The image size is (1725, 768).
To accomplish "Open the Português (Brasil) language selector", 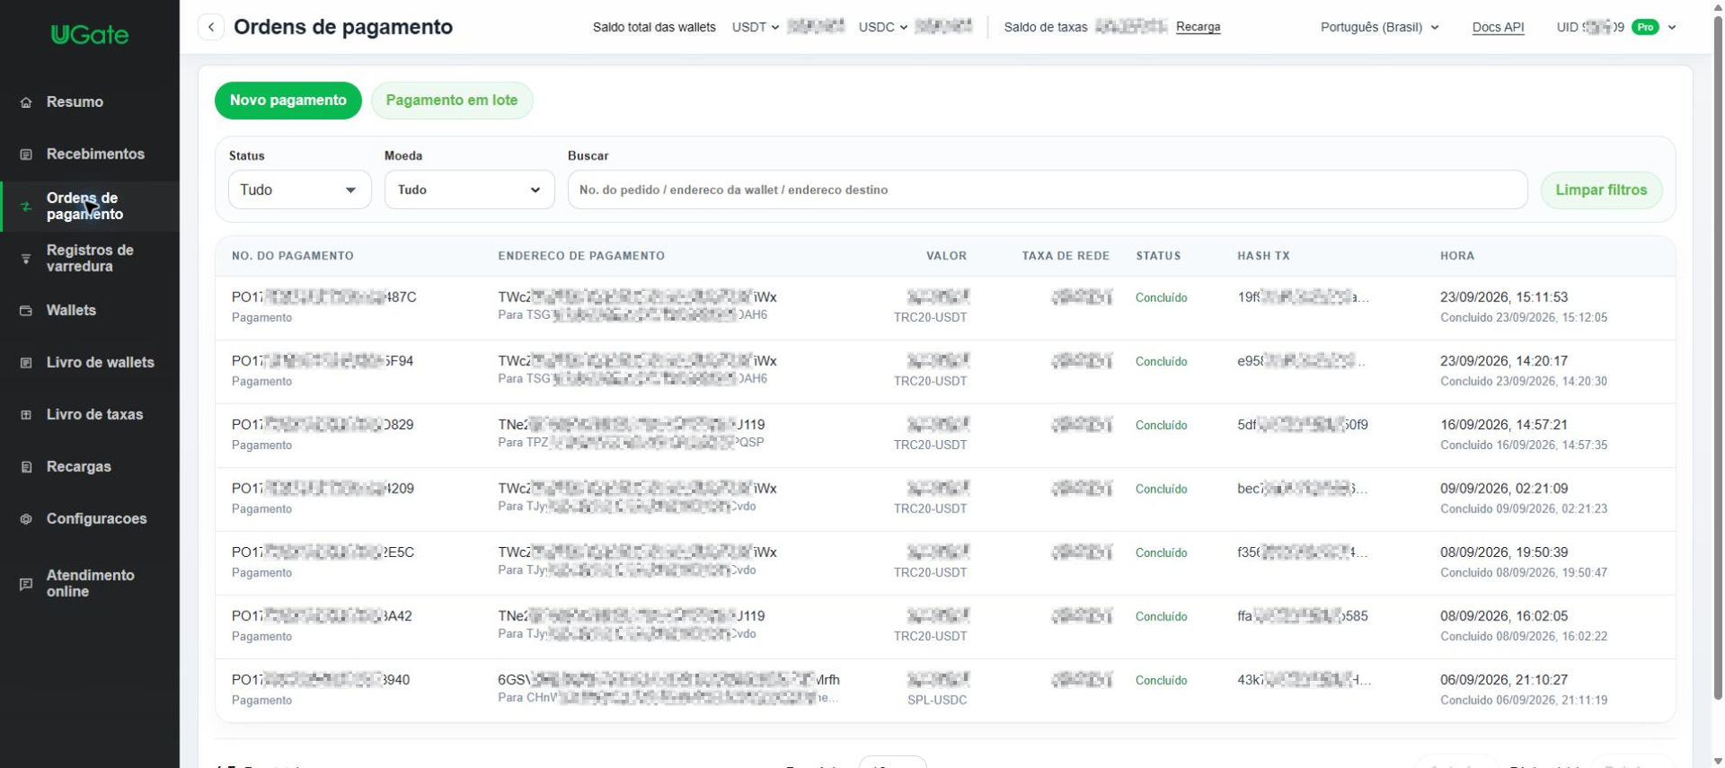I will click(x=1379, y=27).
